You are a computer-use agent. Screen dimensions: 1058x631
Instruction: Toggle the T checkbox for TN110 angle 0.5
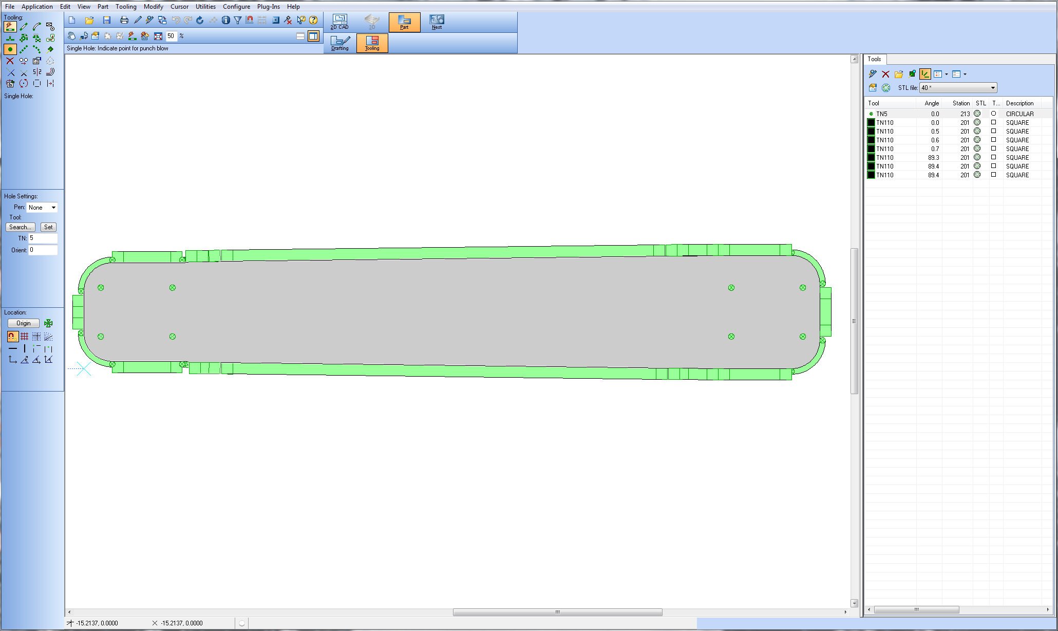coord(993,131)
